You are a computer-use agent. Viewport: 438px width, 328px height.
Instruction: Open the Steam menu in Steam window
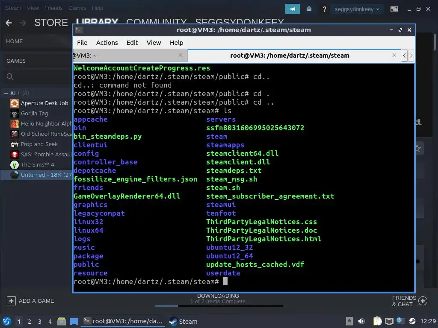(13, 8)
